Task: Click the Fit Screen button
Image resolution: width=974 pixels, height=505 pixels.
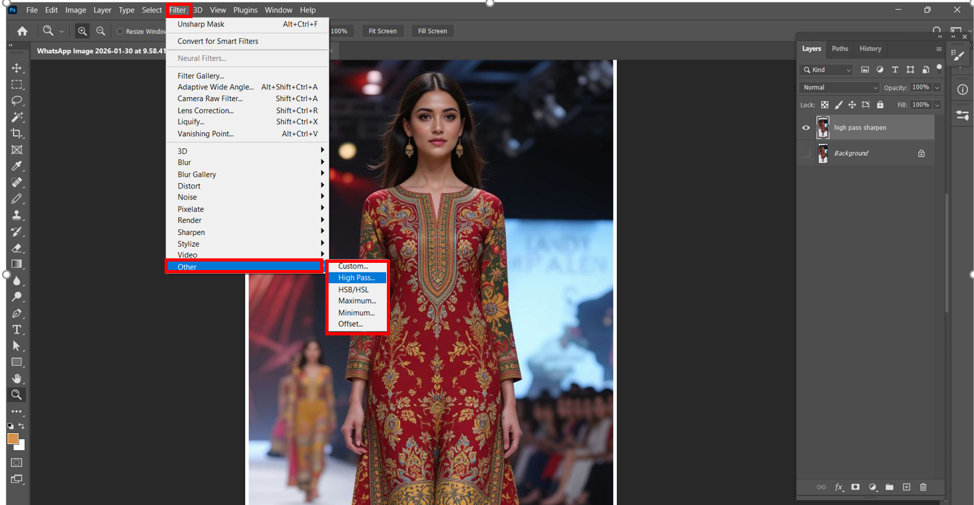Action: [x=382, y=31]
